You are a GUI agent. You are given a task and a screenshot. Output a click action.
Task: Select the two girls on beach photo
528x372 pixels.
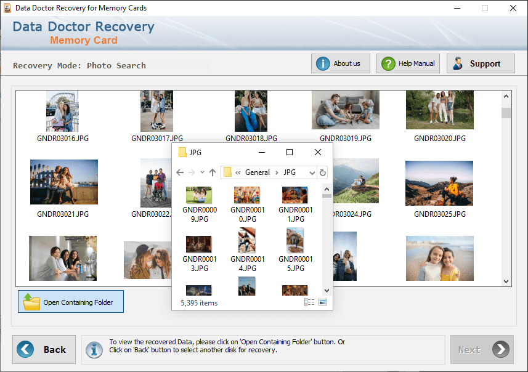pos(440,258)
